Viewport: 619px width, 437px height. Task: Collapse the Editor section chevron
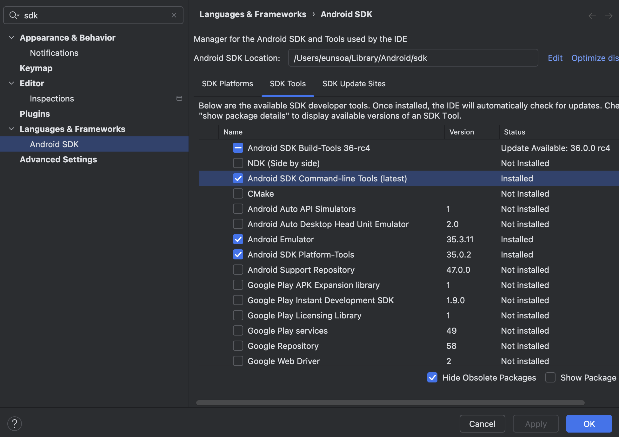click(x=11, y=83)
